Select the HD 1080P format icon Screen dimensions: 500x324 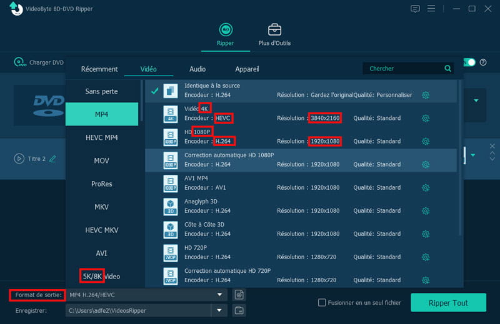click(171, 137)
